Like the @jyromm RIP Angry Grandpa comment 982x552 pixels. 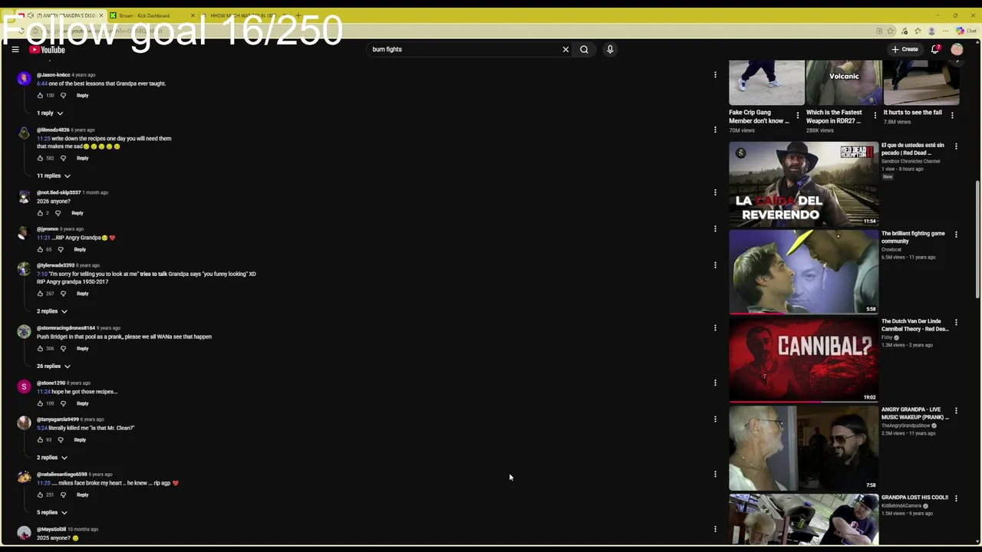[40, 249]
